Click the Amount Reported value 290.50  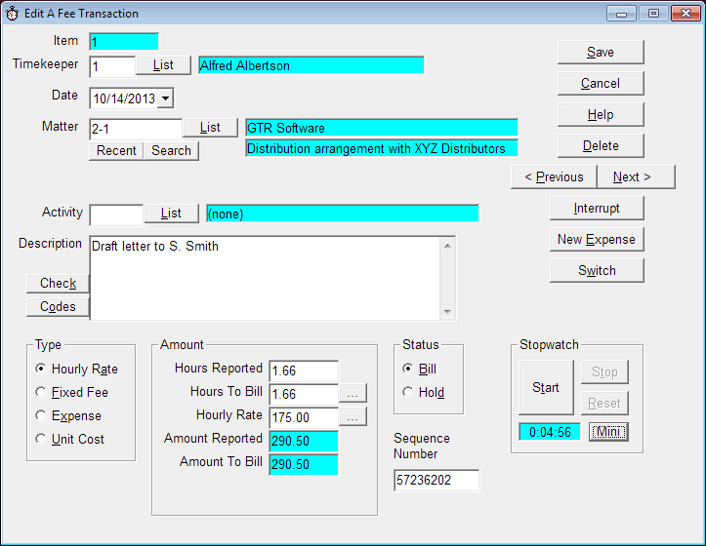pos(304,442)
